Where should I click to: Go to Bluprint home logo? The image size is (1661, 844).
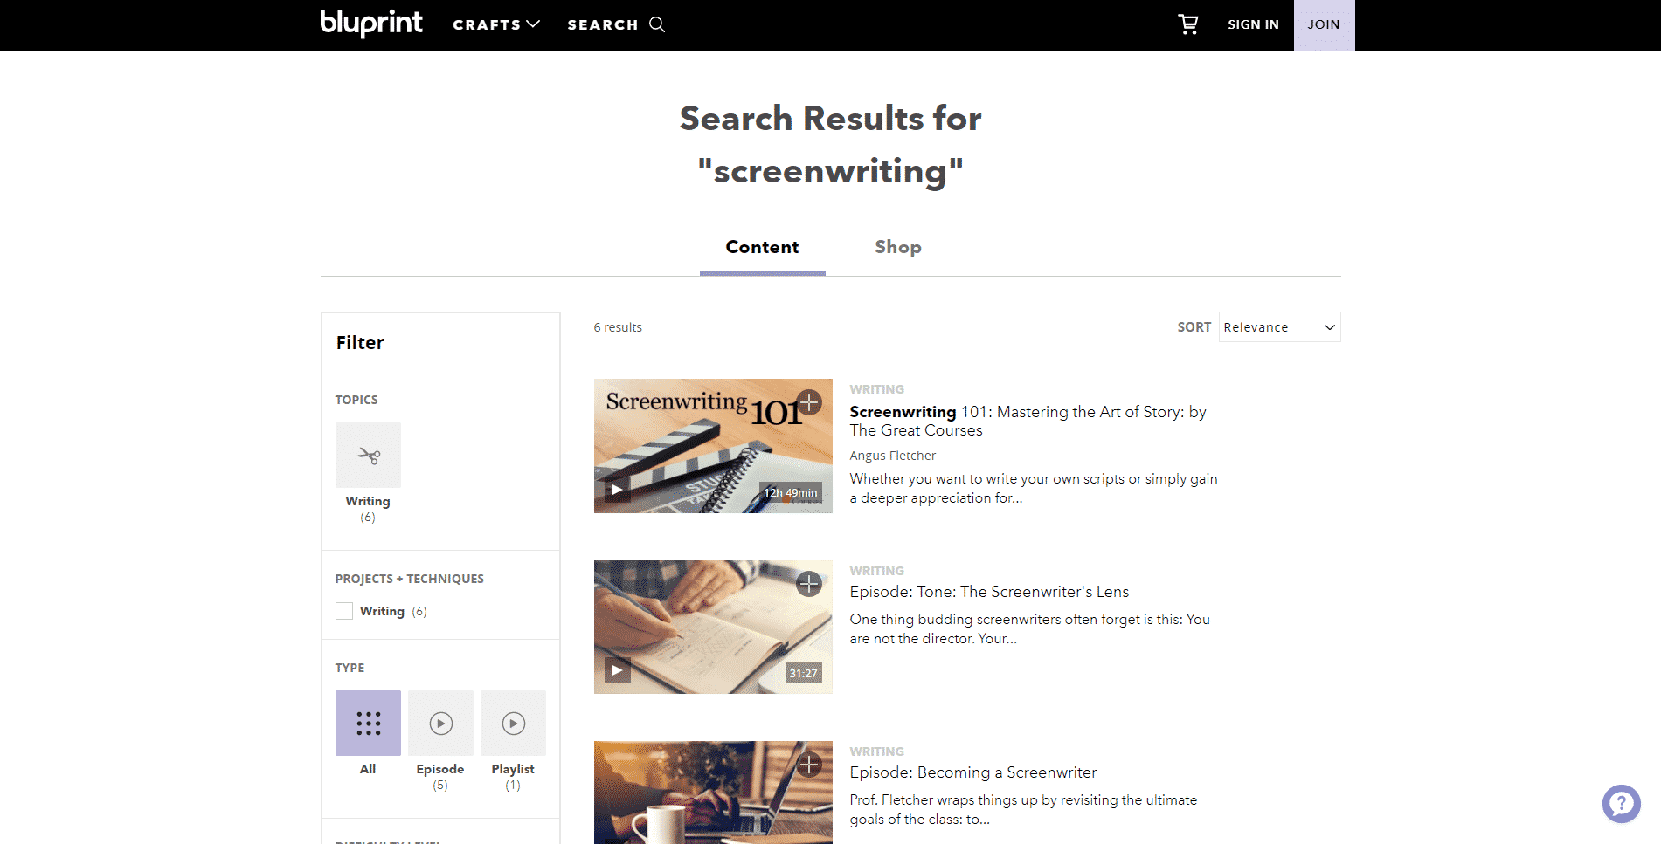click(x=371, y=23)
